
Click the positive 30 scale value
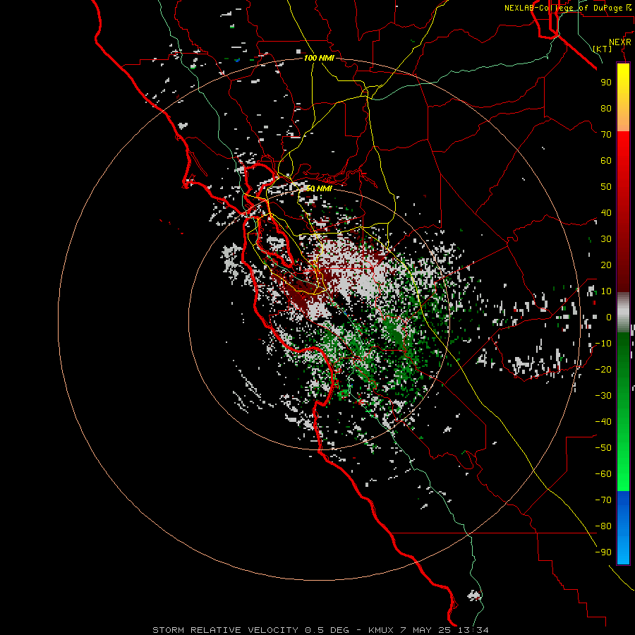point(606,239)
